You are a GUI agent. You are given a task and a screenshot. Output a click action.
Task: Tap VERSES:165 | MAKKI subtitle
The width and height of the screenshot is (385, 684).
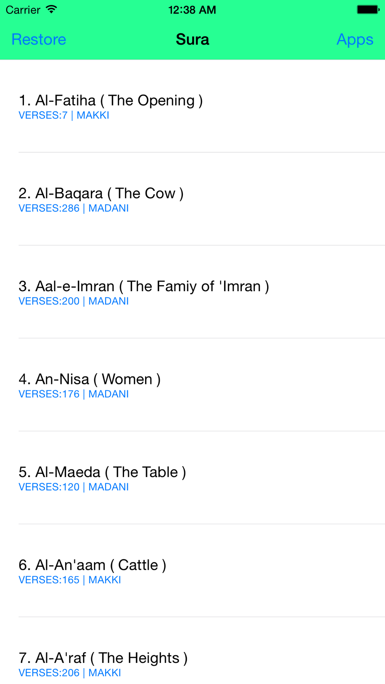click(x=70, y=580)
